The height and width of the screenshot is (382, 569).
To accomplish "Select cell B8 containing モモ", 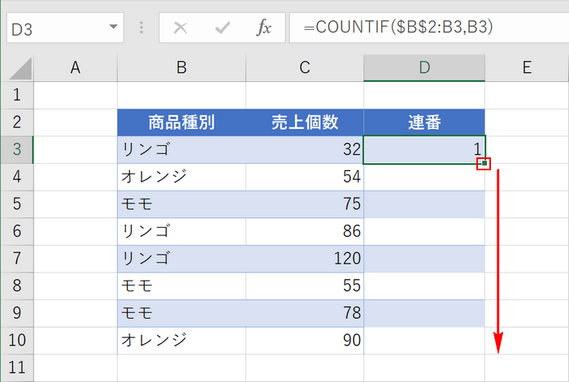I will point(181,286).
